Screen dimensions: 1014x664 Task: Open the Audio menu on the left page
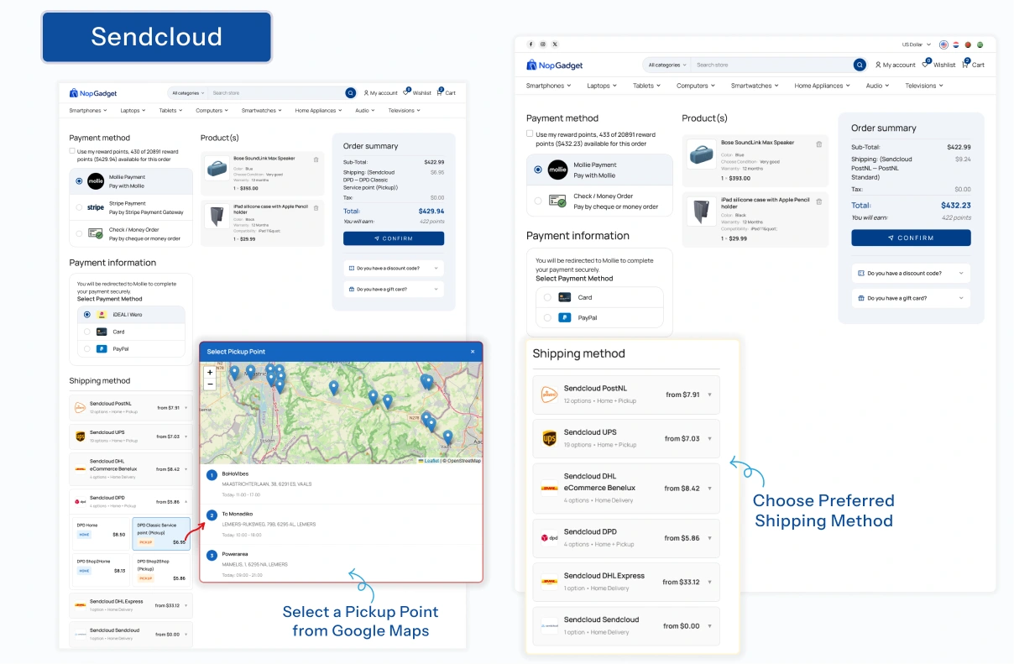tap(365, 111)
